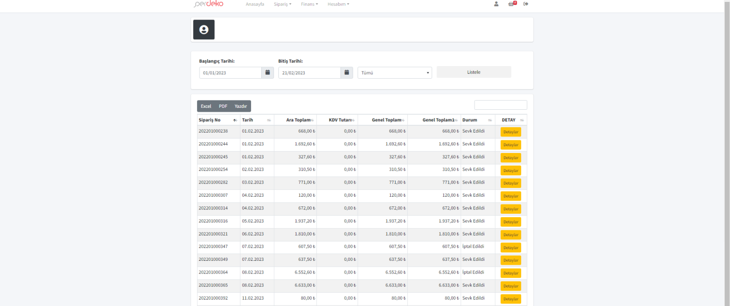The width and height of the screenshot is (730, 306).
Task: Click the logout icon in the navbar
Action: pos(526,4)
